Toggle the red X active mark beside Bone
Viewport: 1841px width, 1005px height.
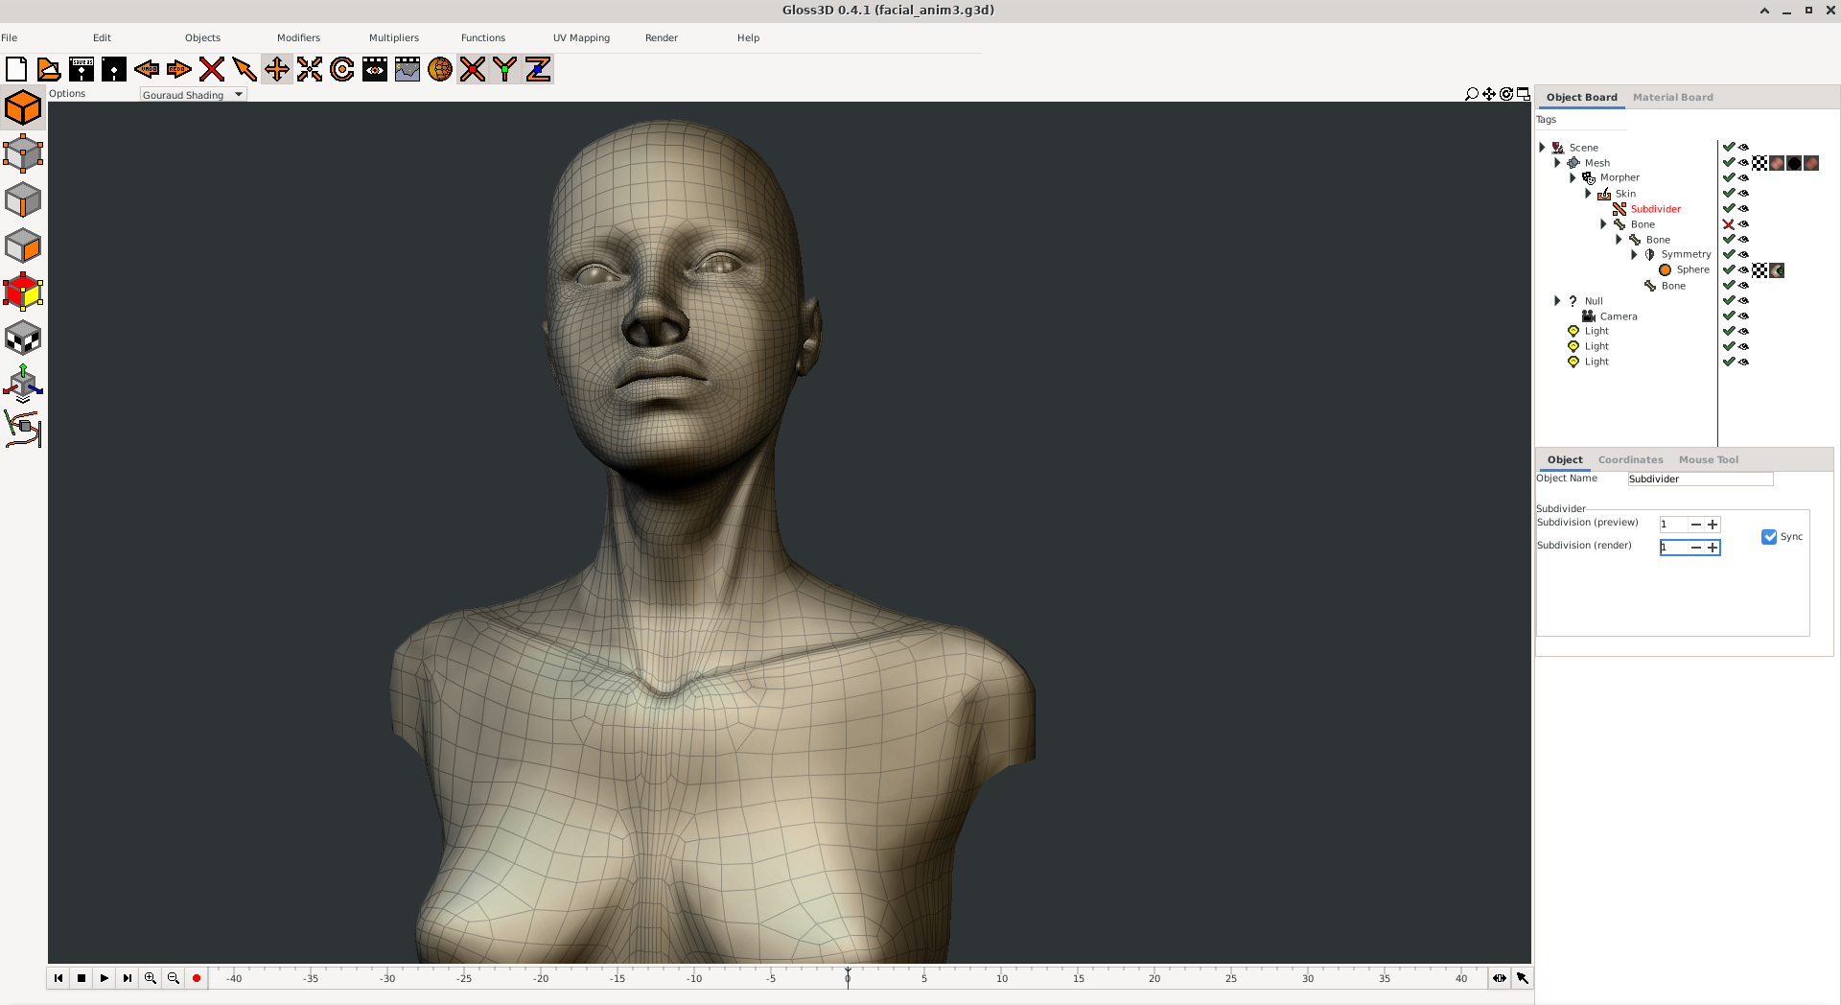tap(1729, 224)
